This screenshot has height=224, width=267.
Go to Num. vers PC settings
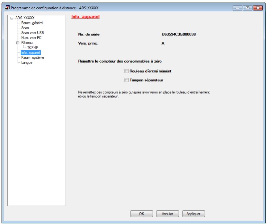coord(31,38)
